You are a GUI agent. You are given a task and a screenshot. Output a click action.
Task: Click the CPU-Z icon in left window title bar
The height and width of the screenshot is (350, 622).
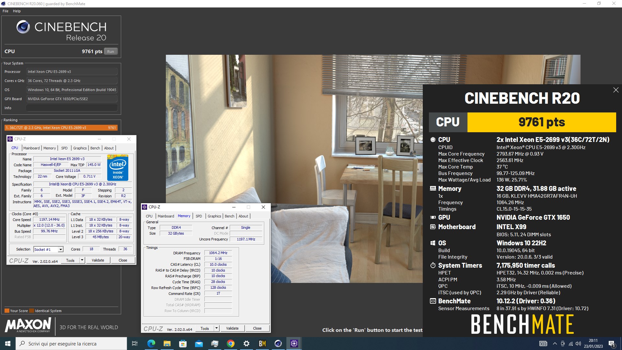click(x=10, y=139)
